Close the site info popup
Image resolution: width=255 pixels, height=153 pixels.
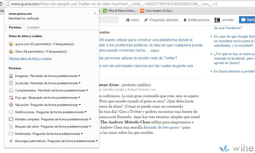(x=95, y=13)
